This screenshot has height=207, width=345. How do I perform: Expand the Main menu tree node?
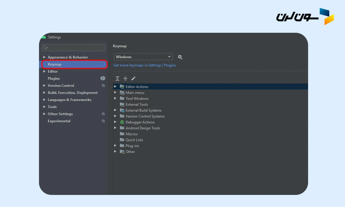point(116,92)
